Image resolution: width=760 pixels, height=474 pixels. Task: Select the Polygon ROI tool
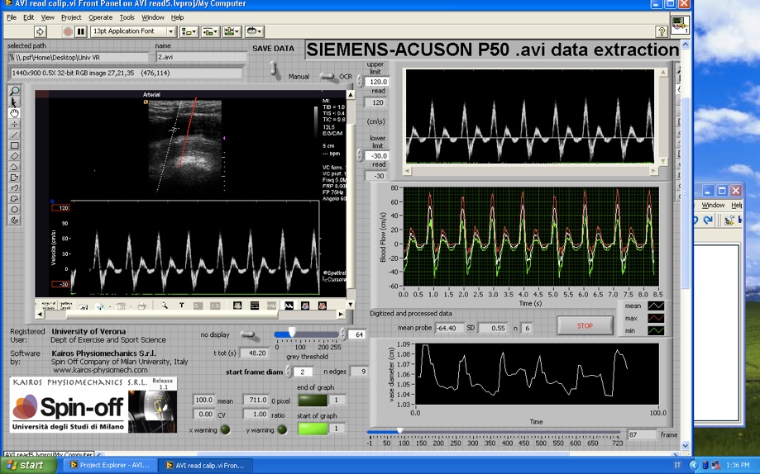point(15,178)
